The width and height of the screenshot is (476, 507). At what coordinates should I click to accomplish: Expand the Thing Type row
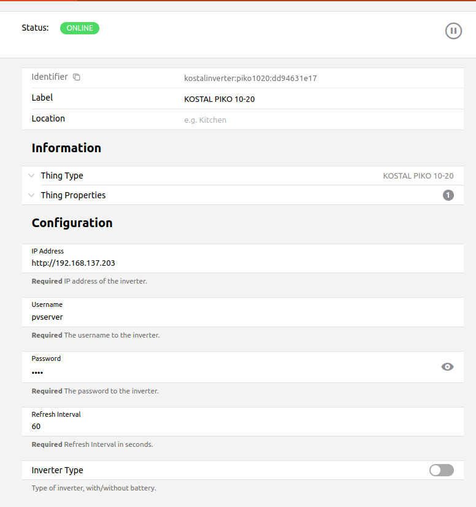[x=62, y=176]
